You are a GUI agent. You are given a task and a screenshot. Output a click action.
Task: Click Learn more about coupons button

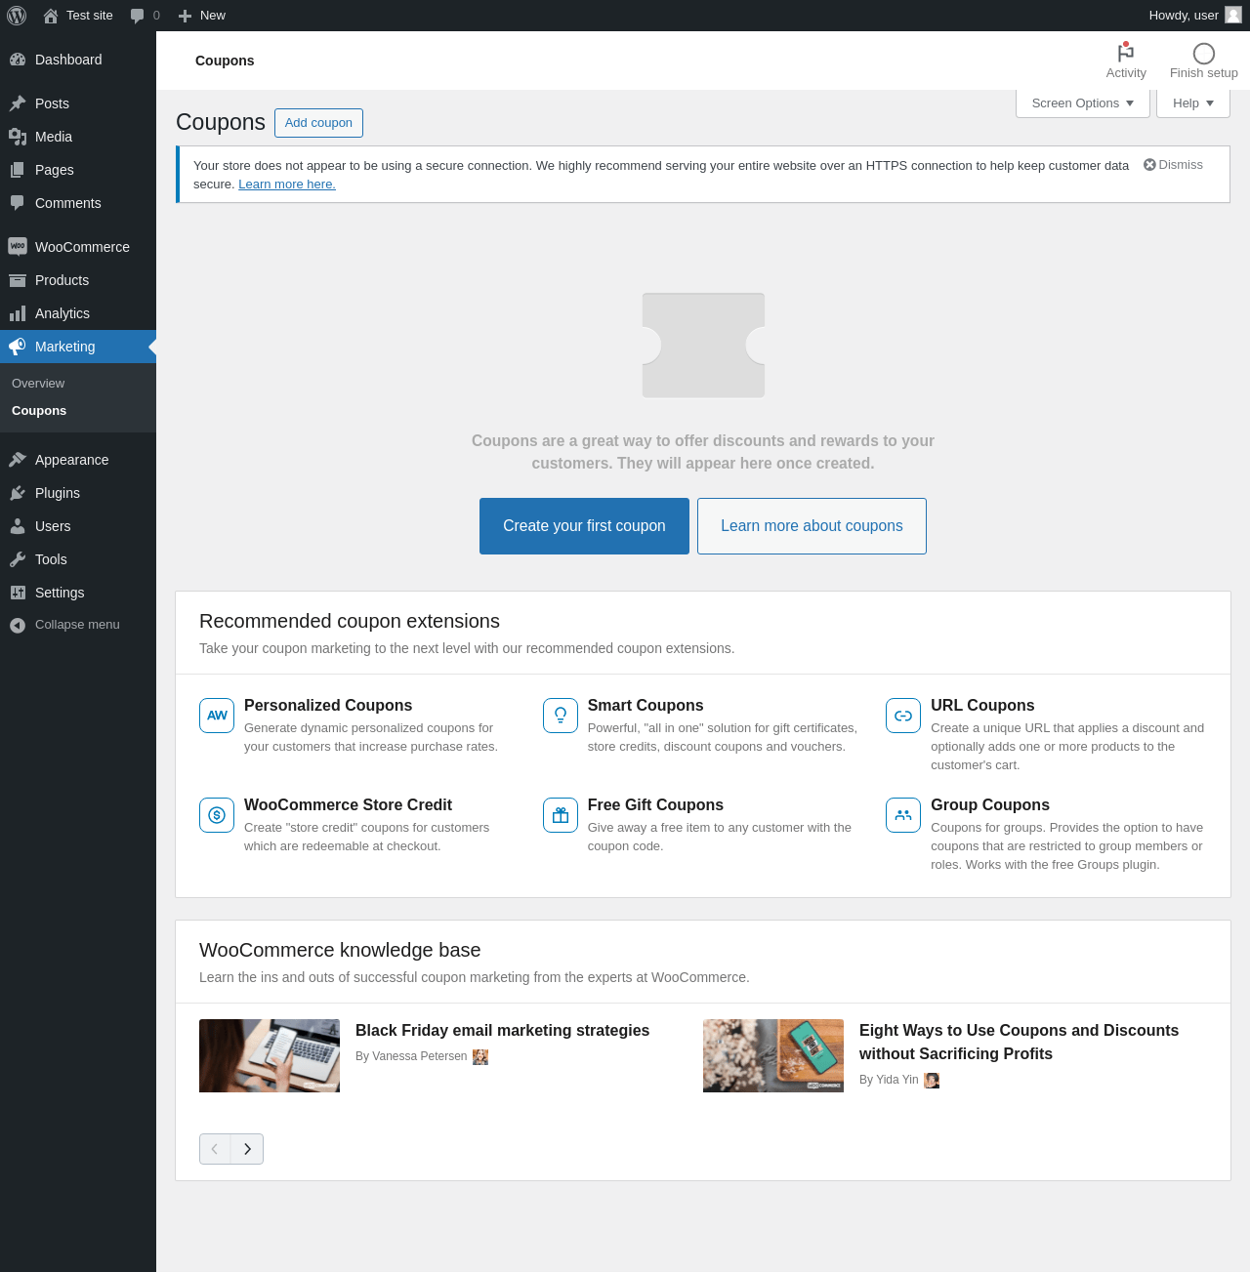click(x=812, y=526)
